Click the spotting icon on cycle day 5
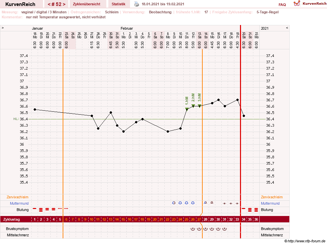This screenshot has width=327, height=245. click(x=60, y=209)
